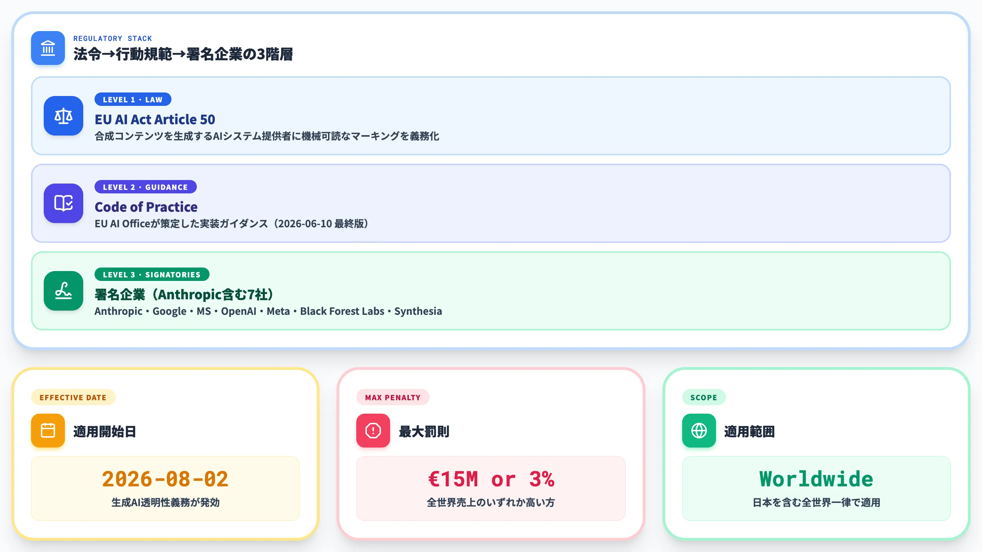982x552 pixels.
Task: Click the REGULATORY STACK label
Action: point(113,38)
